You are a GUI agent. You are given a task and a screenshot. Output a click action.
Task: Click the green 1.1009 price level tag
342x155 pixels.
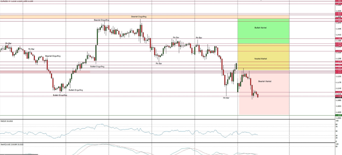[x=338, y=115]
